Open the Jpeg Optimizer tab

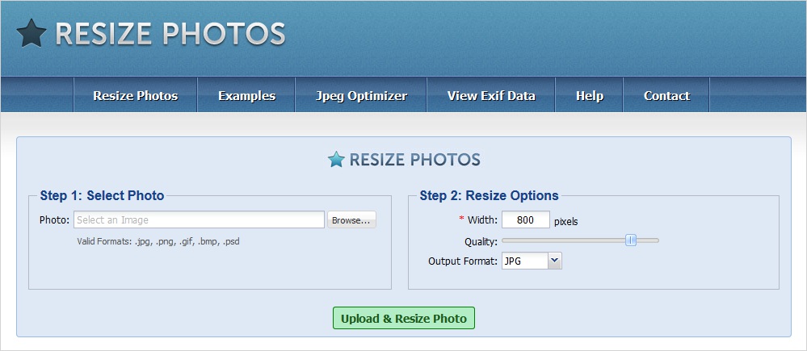361,95
